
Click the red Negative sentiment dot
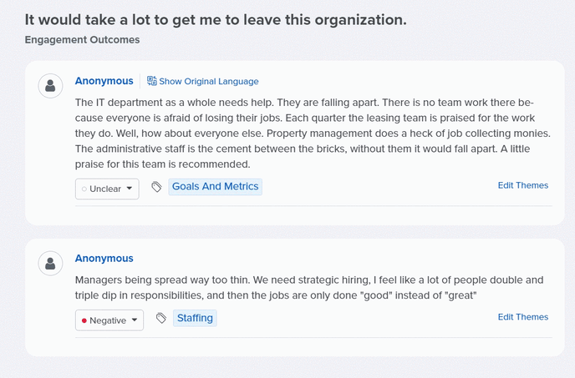(84, 320)
